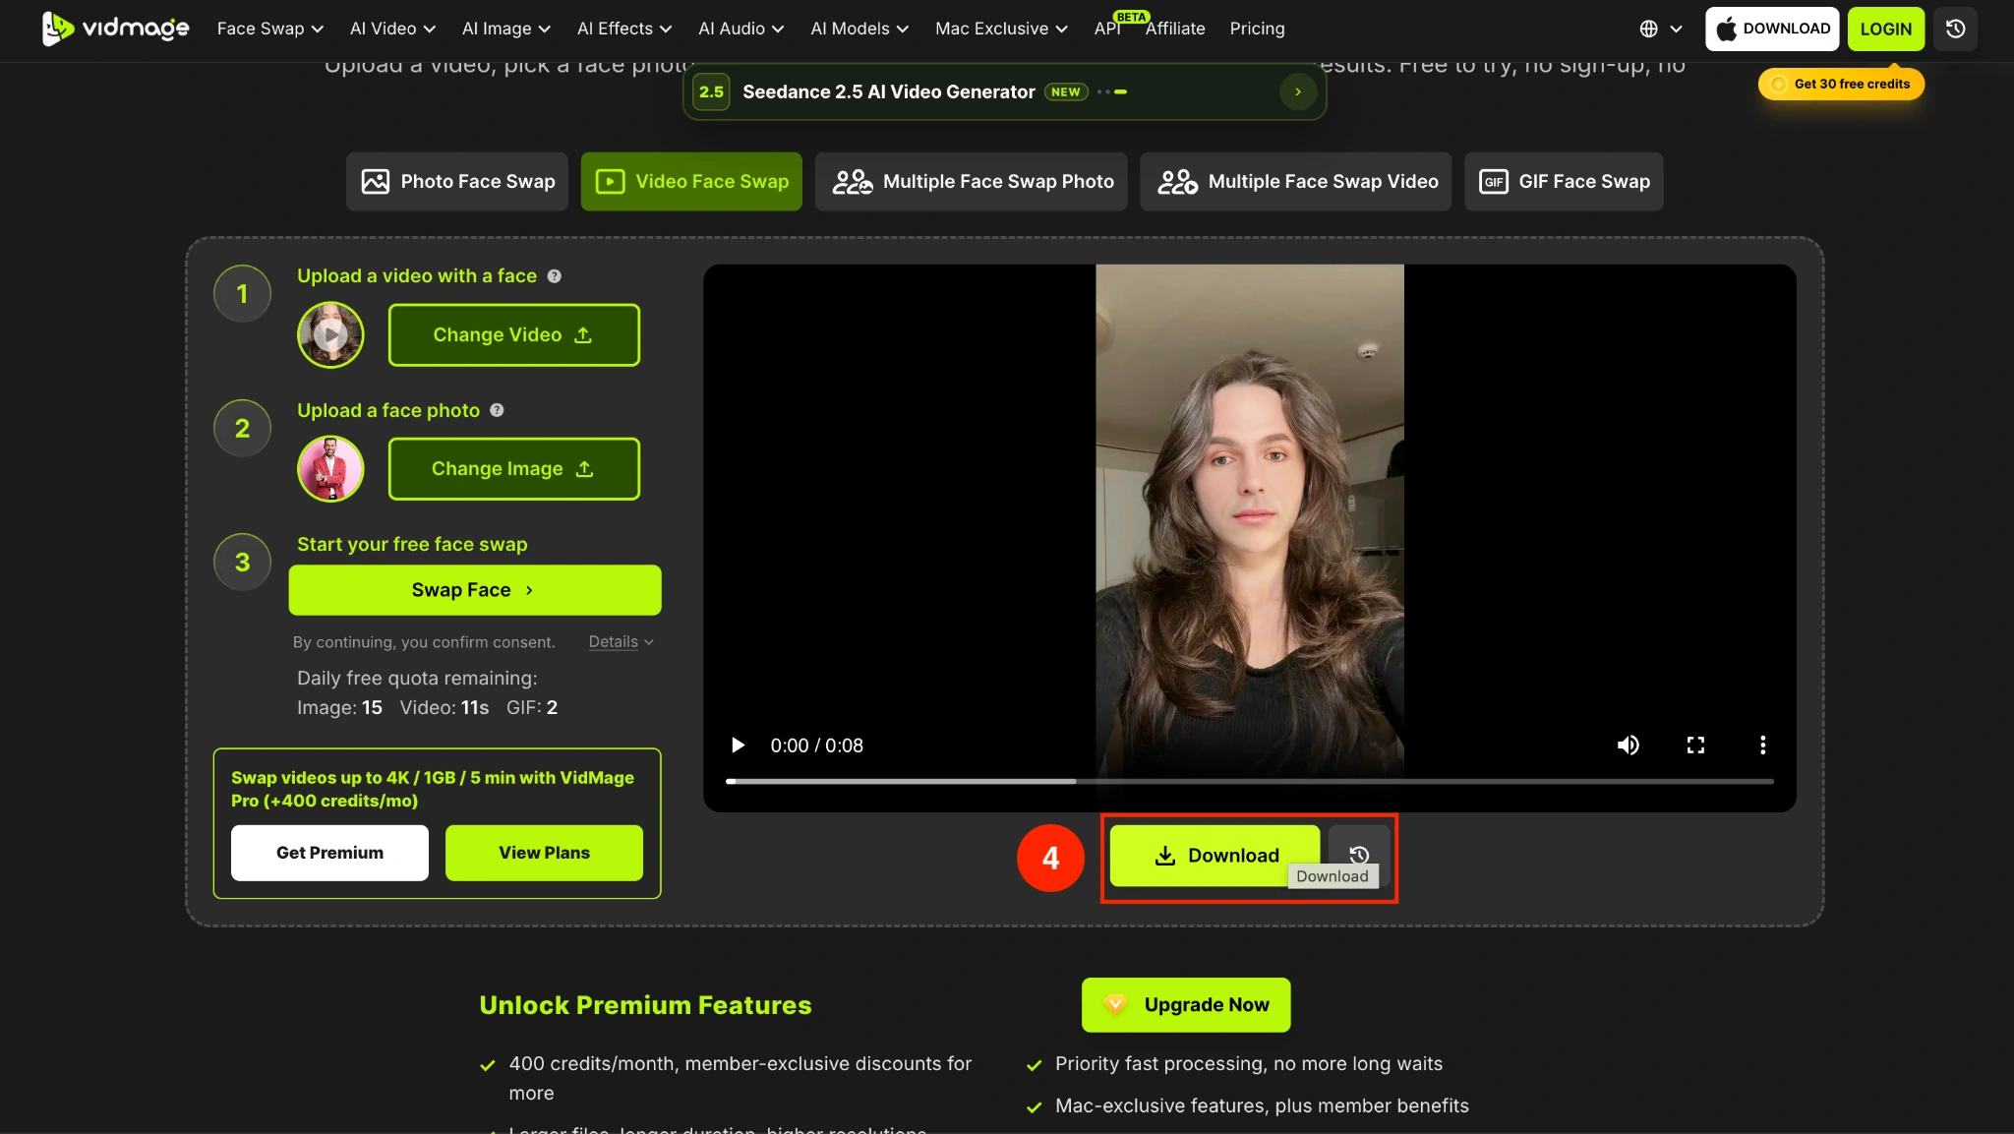Enter fullscreen mode on the video player
Image resolution: width=2014 pixels, height=1134 pixels.
click(x=1695, y=745)
